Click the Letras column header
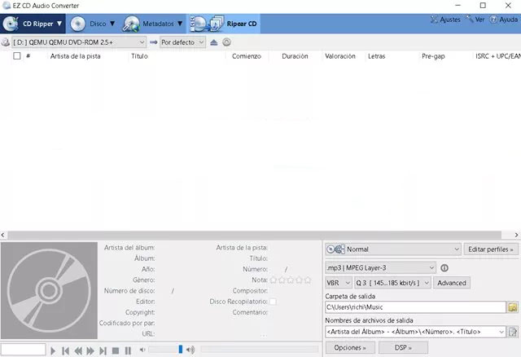This screenshot has height=357, width=521. point(377,56)
